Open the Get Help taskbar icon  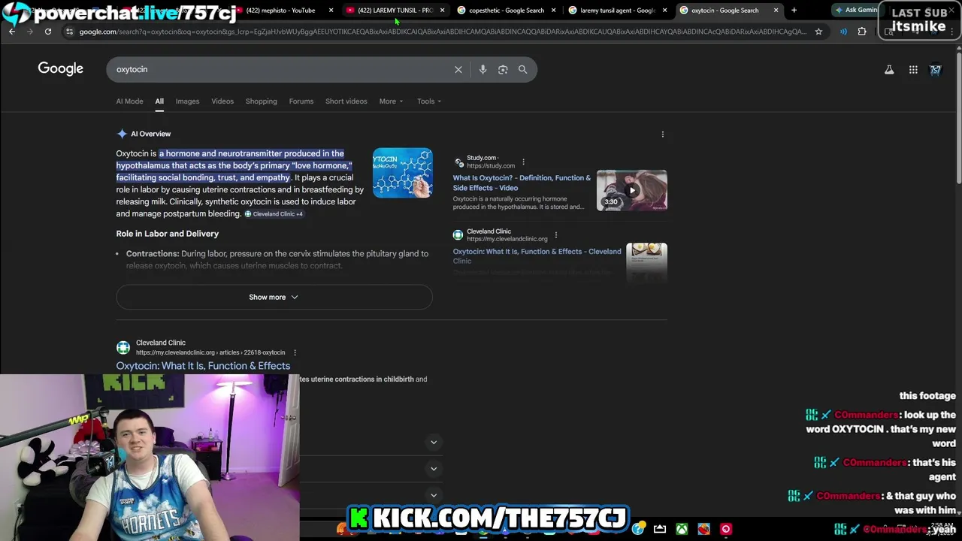tap(638, 529)
